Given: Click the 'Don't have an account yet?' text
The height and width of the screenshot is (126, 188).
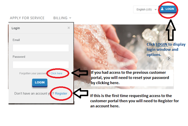Looking at the screenshot, I should [x=34, y=94].
